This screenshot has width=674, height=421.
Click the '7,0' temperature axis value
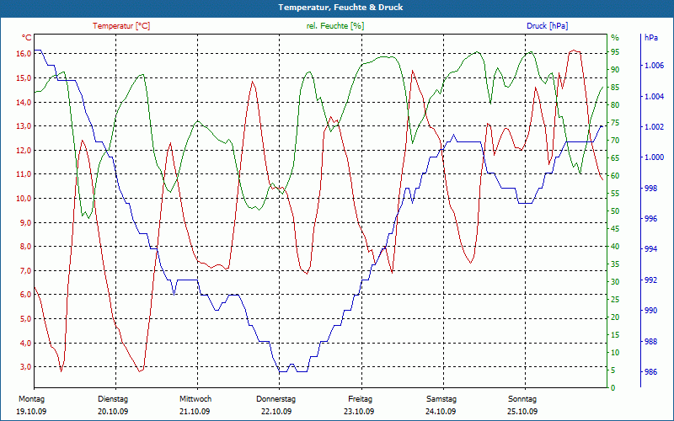coord(25,270)
